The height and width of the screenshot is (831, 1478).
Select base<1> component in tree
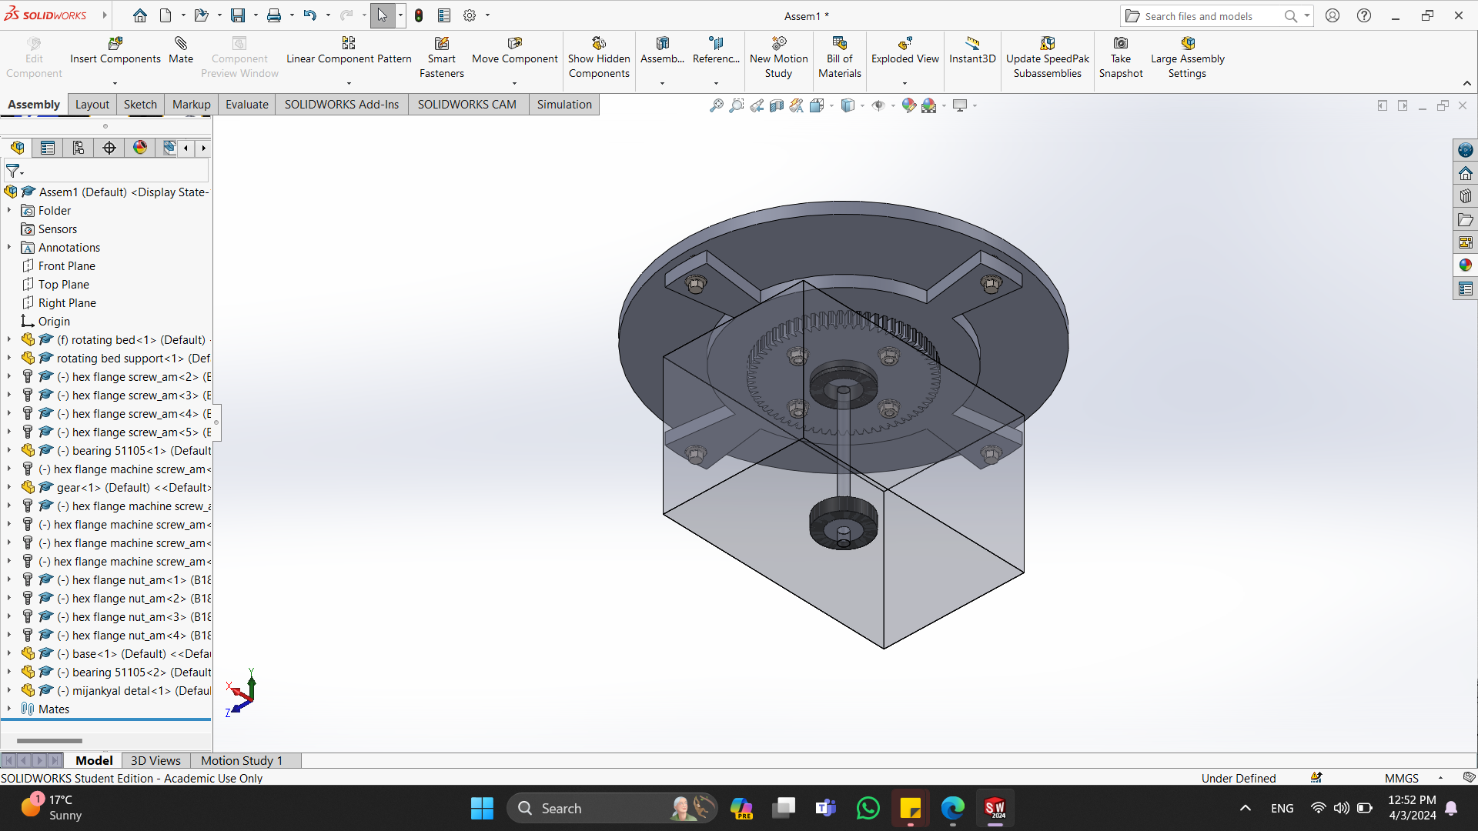click(134, 653)
